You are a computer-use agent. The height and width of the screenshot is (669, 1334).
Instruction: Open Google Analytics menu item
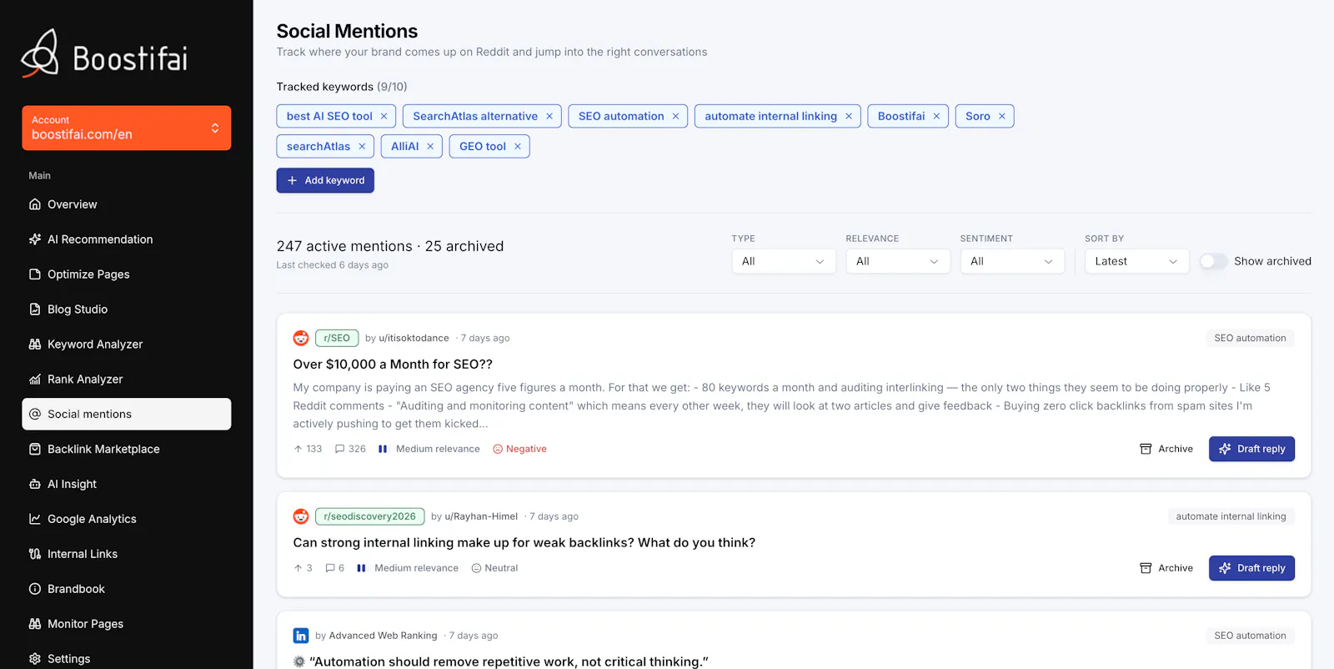click(x=127, y=519)
